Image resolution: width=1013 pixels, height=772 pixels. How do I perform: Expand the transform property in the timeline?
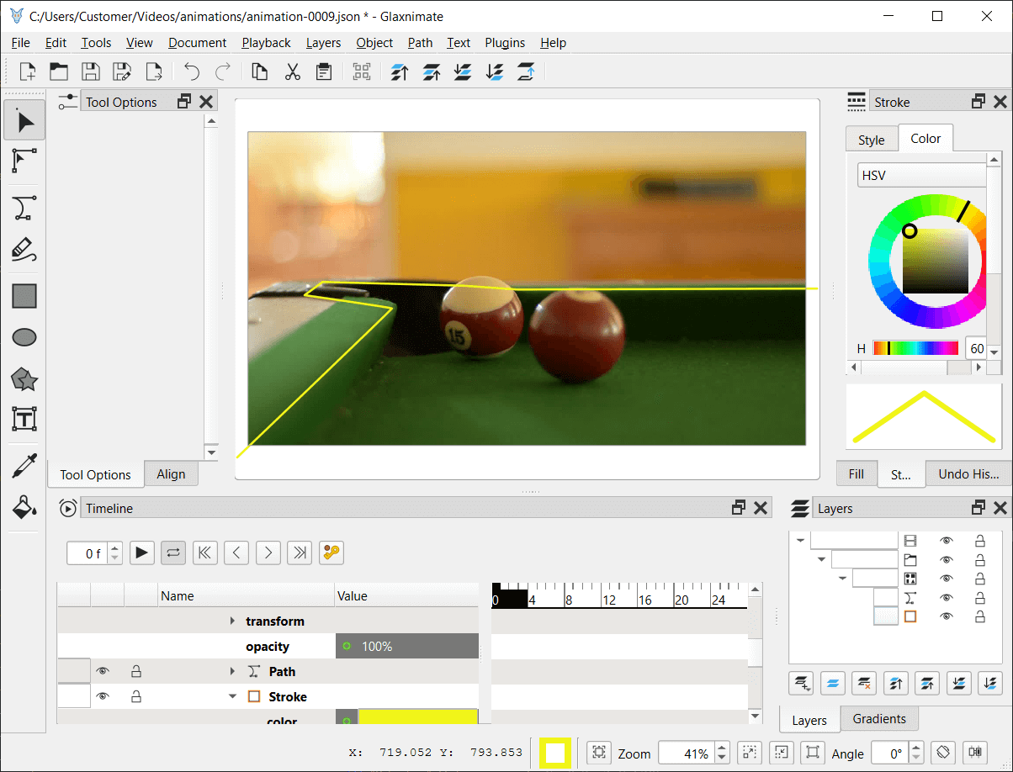click(x=234, y=621)
